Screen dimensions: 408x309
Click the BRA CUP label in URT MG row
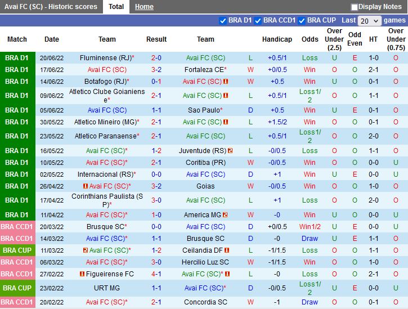(x=17, y=288)
